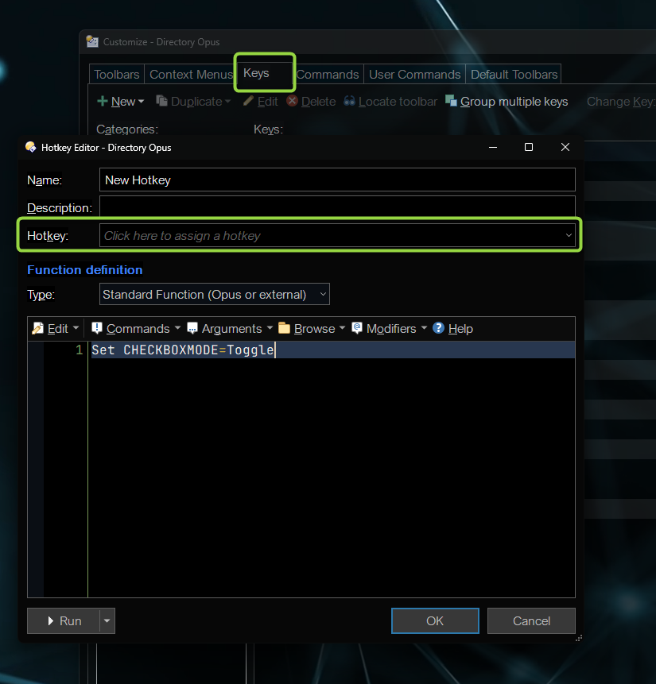Expand the Modifiers dropdown arrow
Image resolution: width=656 pixels, height=684 pixels.
pyautogui.click(x=424, y=327)
